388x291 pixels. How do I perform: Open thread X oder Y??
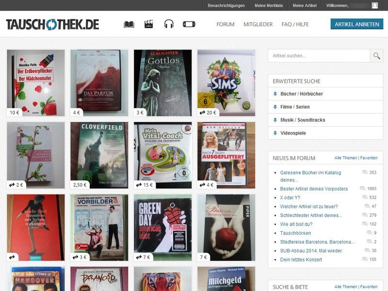(290, 198)
